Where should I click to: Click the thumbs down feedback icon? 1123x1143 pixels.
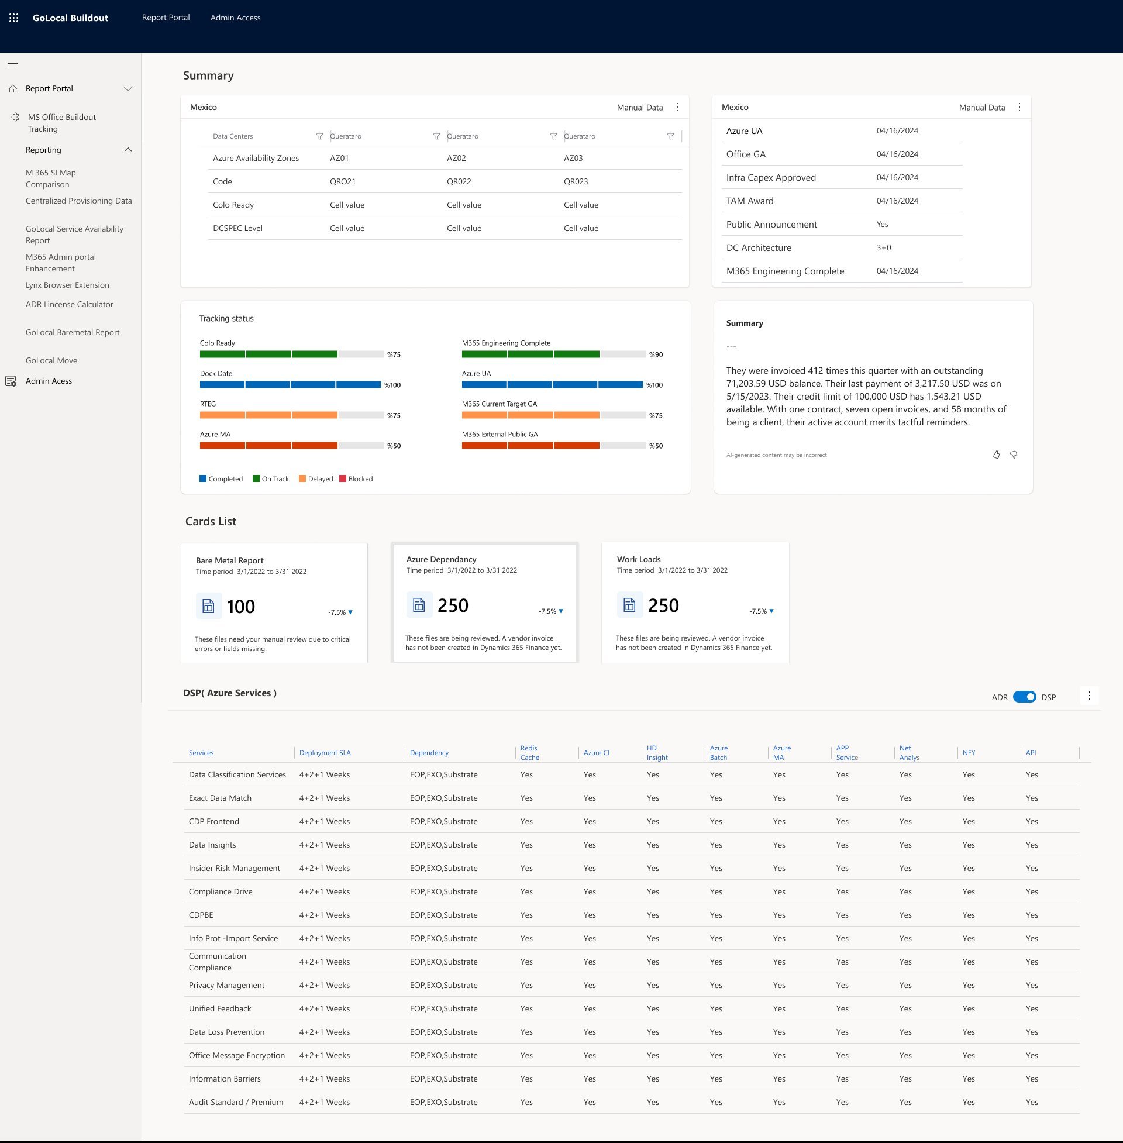point(1013,455)
